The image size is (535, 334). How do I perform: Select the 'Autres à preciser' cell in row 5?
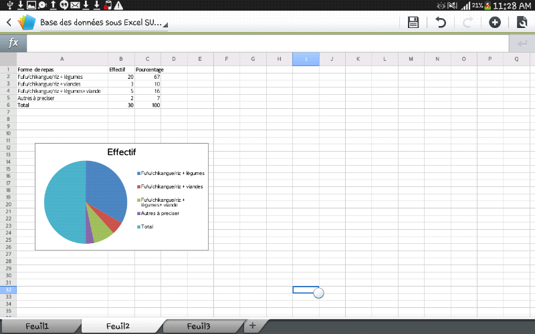click(x=62, y=98)
